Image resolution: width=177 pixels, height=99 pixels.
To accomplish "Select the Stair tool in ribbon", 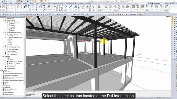I will pyautogui.click(x=71, y=7).
